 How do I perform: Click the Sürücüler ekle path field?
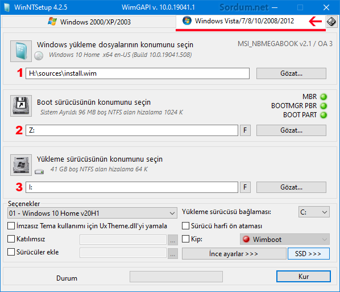coord(123,253)
